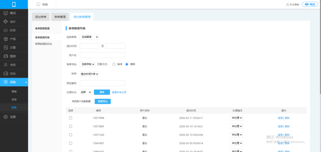The height and width of the screenshot is (152, 321).
Task: Open the 文章 article icon in sidebar
Action: click(6, 47)
